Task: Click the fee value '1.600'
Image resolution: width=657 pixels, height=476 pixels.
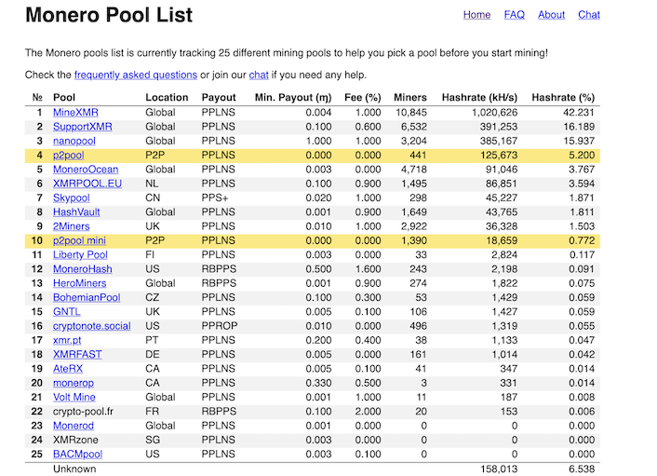Action: tap(368, 269)
